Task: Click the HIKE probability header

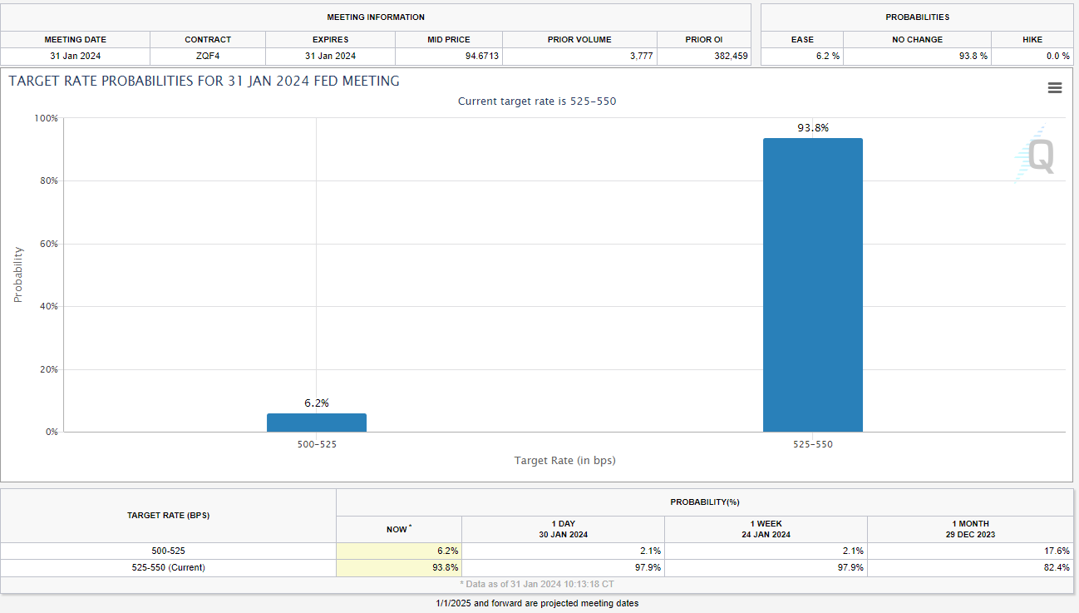Action: tap(1032, 40)
